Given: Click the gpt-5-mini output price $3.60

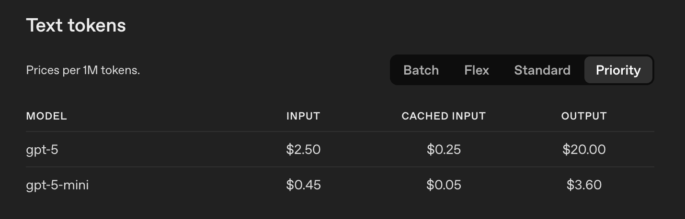Looking at the screenshot, I should point(584,185).
